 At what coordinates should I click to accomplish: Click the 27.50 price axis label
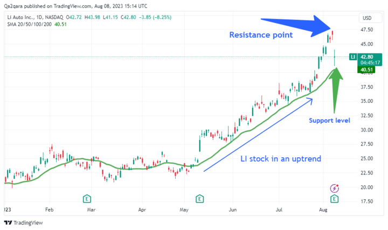pyautogui.click(x=367, y=144)
